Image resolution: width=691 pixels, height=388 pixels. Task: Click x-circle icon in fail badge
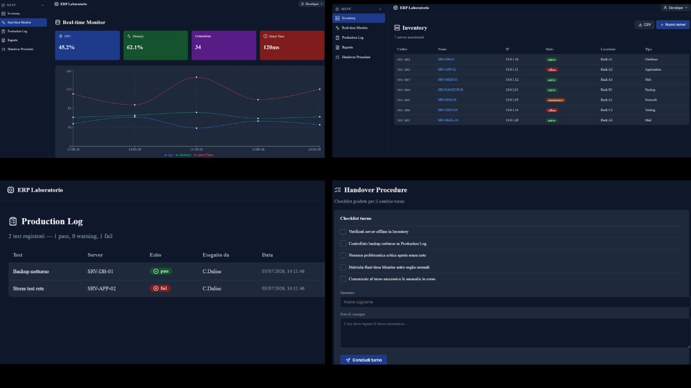click(156, 288)
